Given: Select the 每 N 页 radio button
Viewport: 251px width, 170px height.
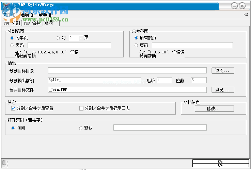Looking at the screenshot, I should [58, 38].
